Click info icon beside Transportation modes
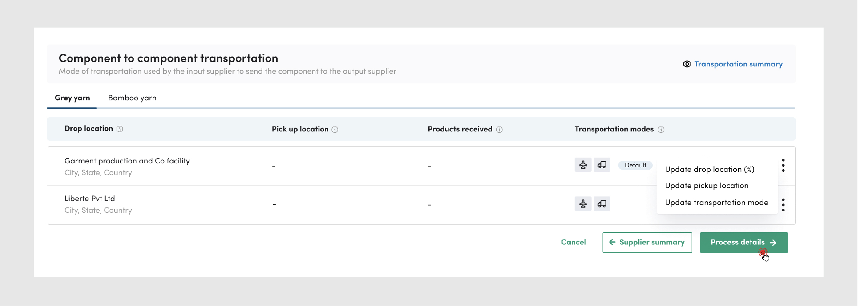 [x=661, y=129]
